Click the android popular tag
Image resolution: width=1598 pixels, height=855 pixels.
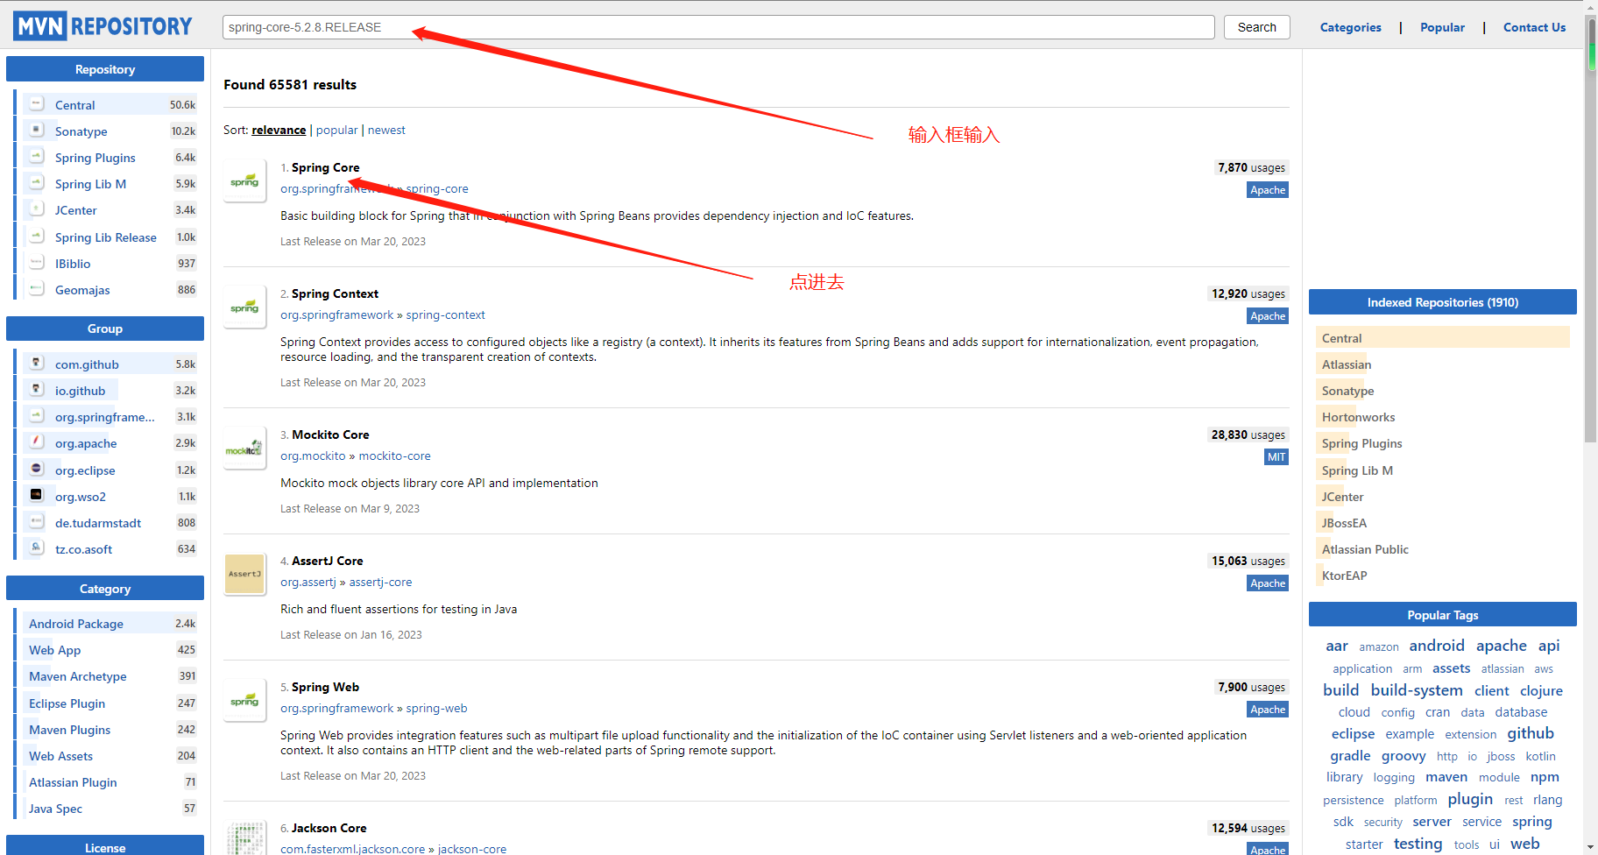[x=1437, y=646]
